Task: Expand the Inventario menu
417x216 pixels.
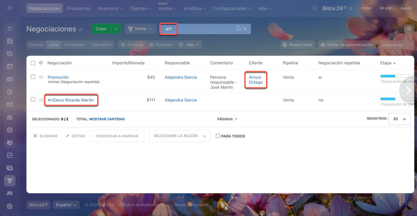Action: (x=110, y=8)
